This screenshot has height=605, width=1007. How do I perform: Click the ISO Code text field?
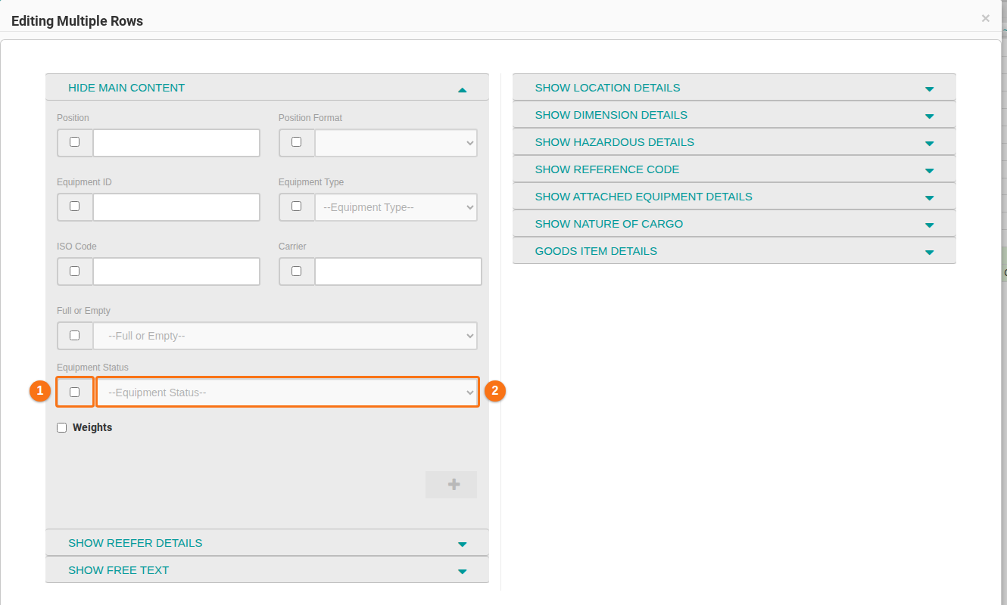(176, 271)
